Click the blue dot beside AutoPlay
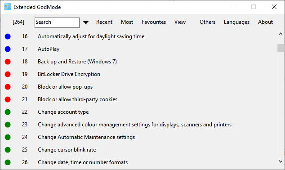This screenshot has height=170, width=285. (x=8, y=49)
